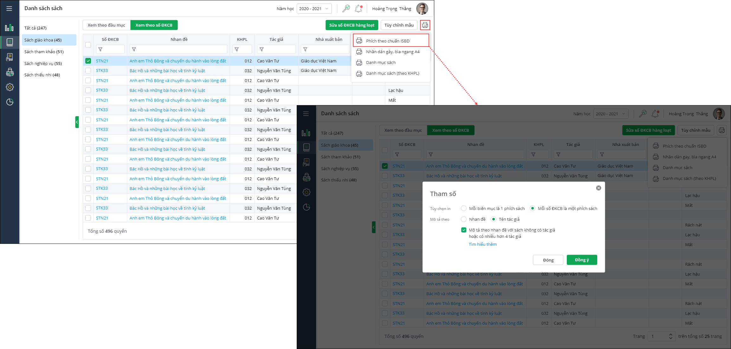
Task: Open the hamburger menu in top-left sidebar
Action: [9, 9]
